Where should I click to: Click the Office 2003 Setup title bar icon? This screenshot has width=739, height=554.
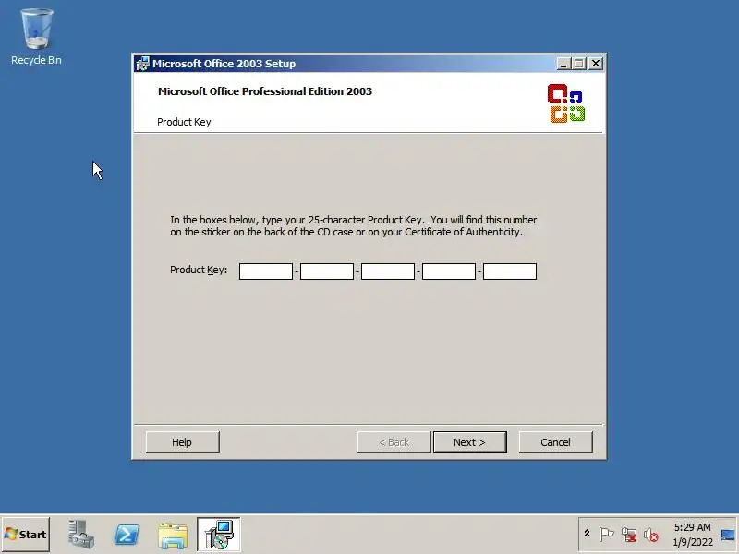142,64
